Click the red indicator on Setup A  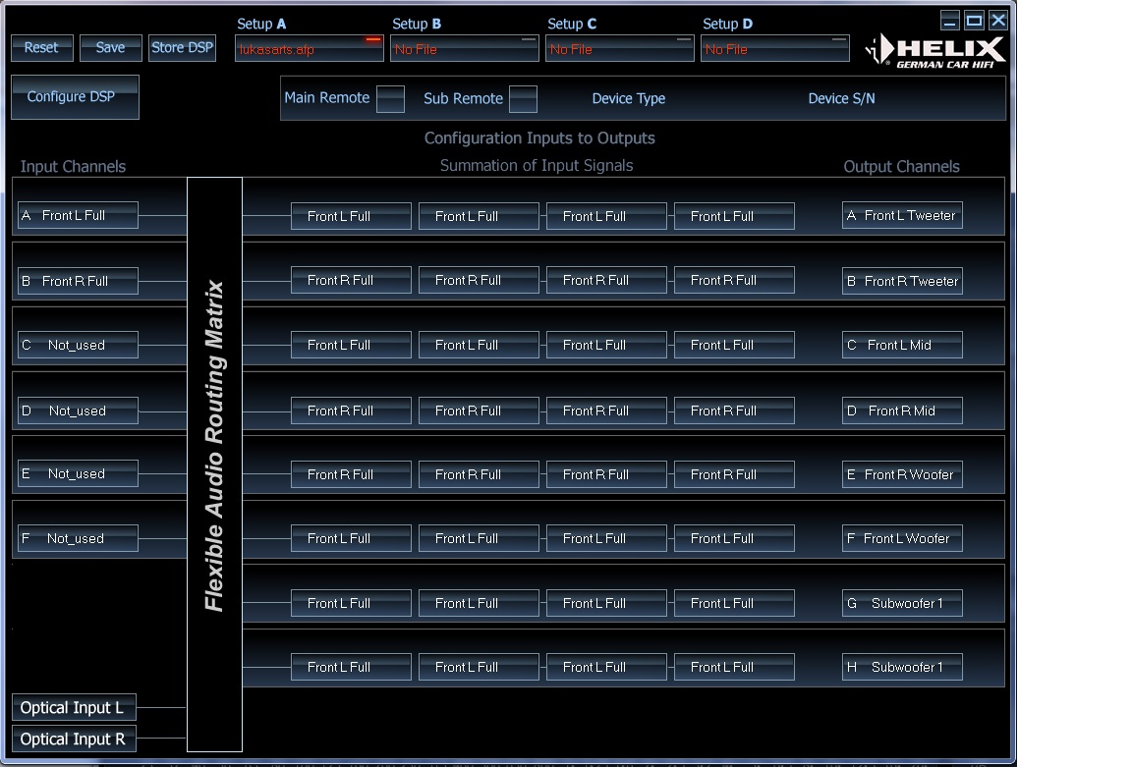(x=373, y=40)
